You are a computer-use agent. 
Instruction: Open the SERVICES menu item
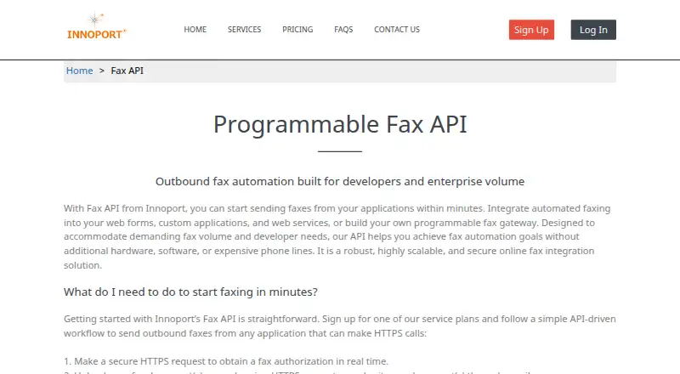(x=244, y=30)
